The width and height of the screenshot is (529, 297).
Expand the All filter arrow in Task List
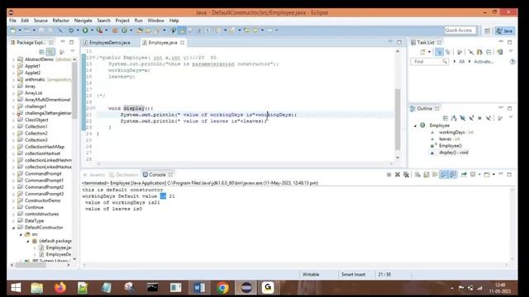455,62
